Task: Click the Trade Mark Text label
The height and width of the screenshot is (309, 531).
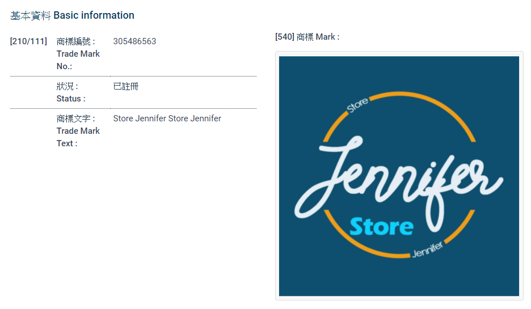Action: click(78, 131)
